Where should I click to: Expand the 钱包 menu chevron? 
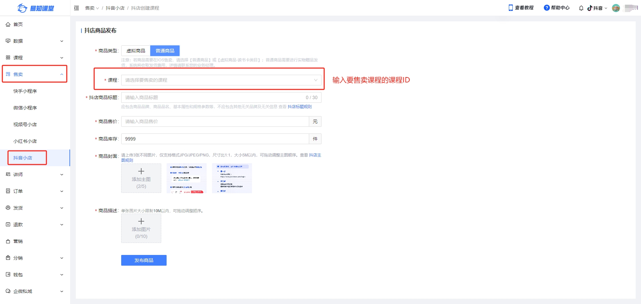click(x=62, y=275)
